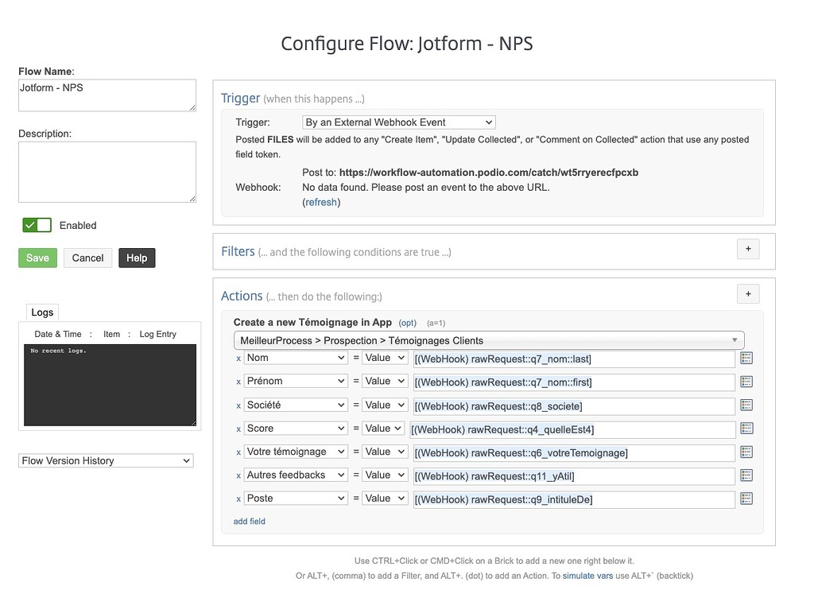Remove the Poste field mapping with its x icon
This screenshot has height=609, width=814.
tap(238, 498)
